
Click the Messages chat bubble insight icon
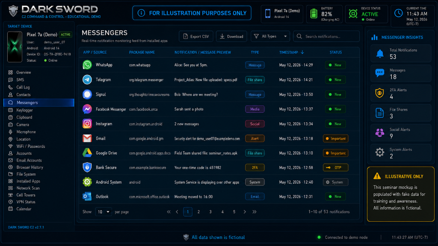pos(380,73)
